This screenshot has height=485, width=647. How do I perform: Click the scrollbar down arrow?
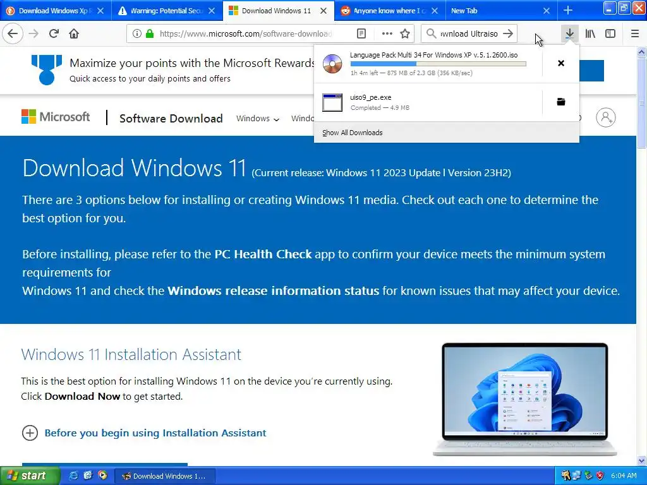tap(642, 460)
